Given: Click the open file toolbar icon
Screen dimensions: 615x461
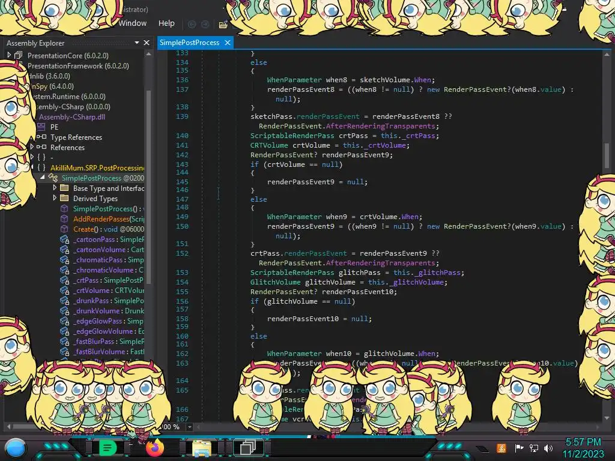Looking at the screenshot, I should point(223,25).
